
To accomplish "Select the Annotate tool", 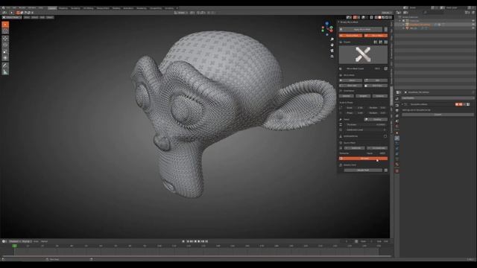I will [5, 66].
